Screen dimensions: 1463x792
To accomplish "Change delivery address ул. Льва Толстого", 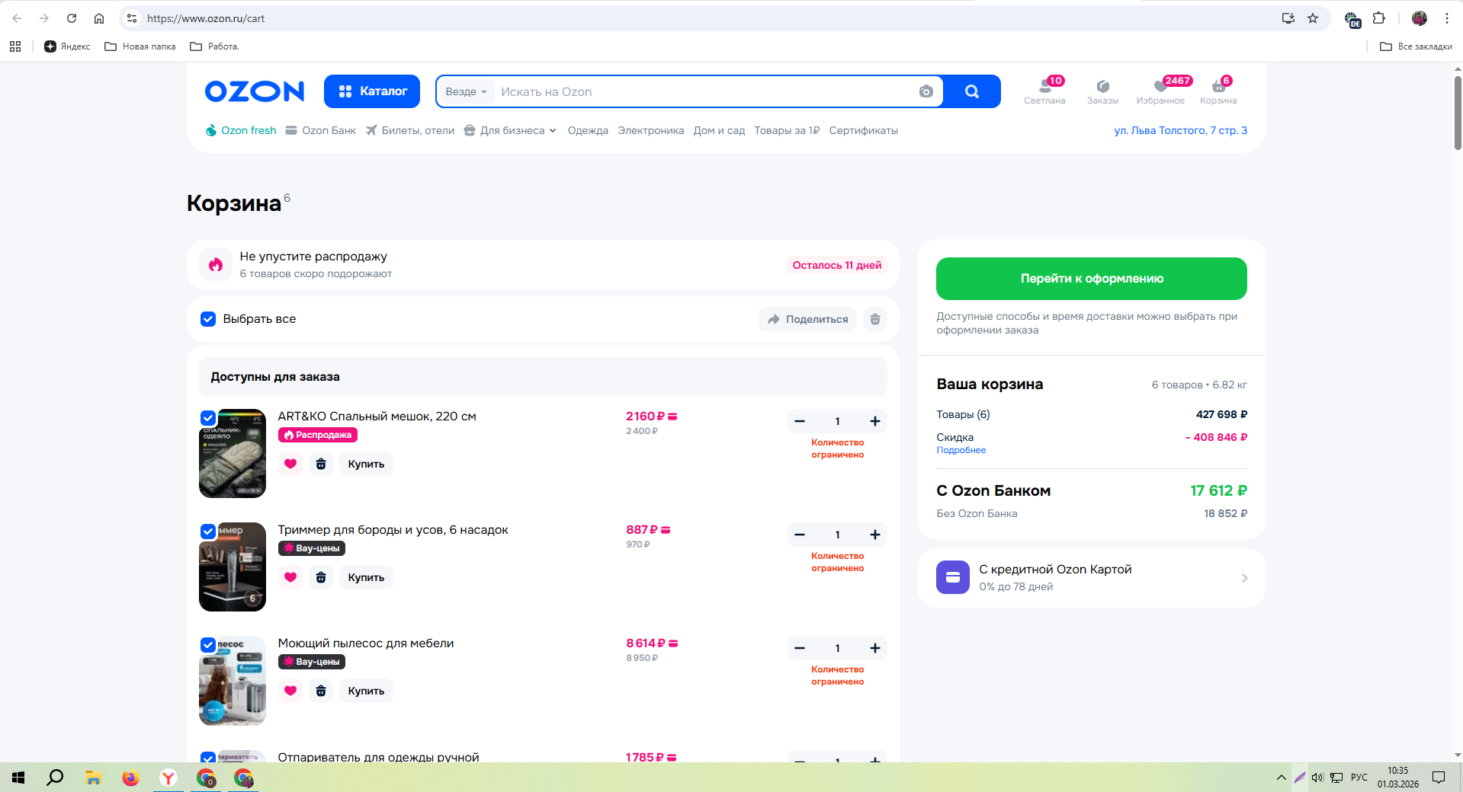I will [1181, 131].
